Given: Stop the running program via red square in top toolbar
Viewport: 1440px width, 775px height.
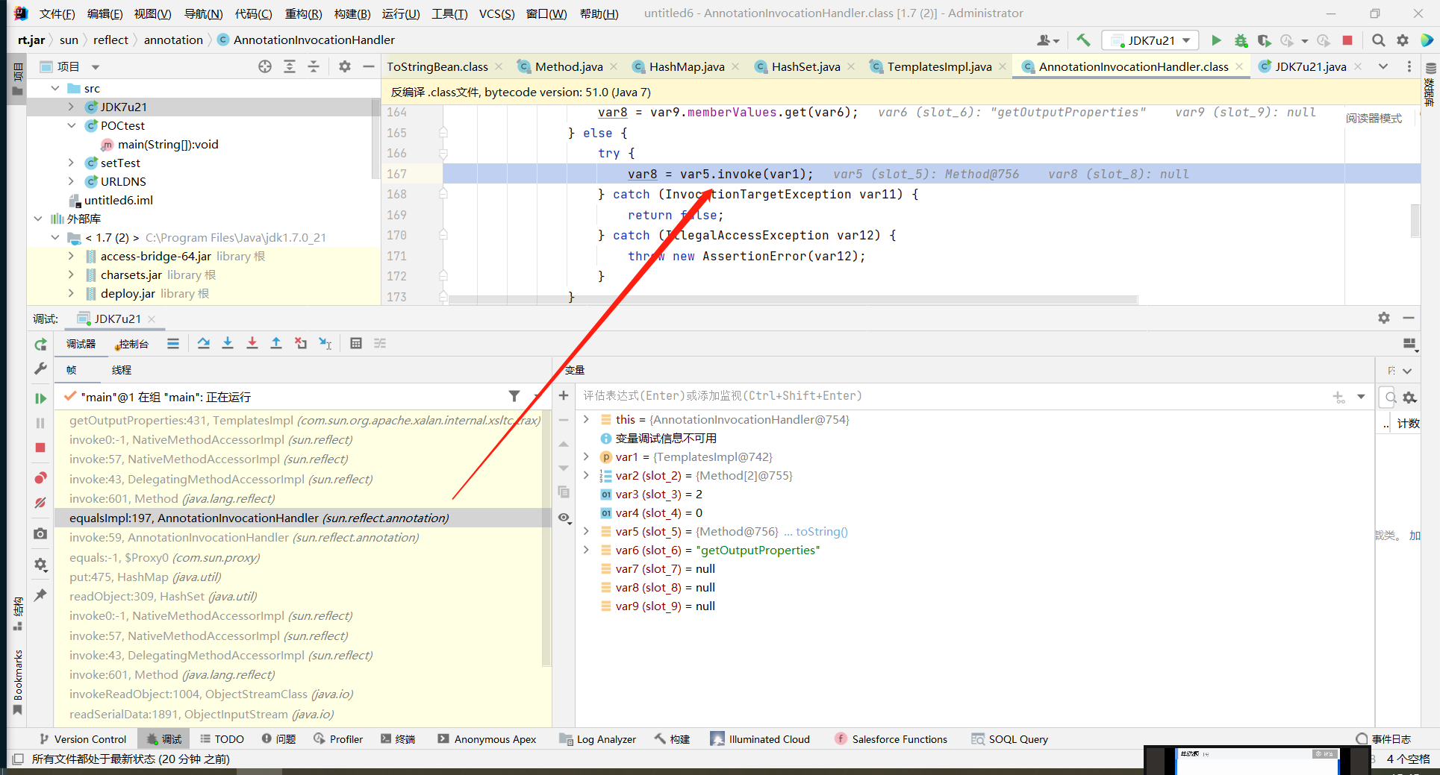Looking at the screenshot, I should (1347, 40).
